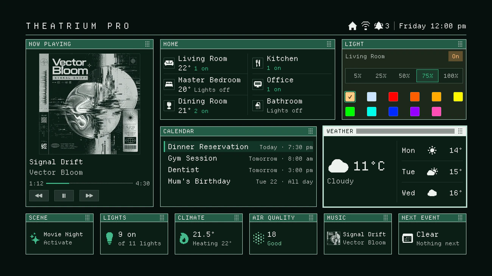Click the Movie Night sparkle icon

(35, 238)
